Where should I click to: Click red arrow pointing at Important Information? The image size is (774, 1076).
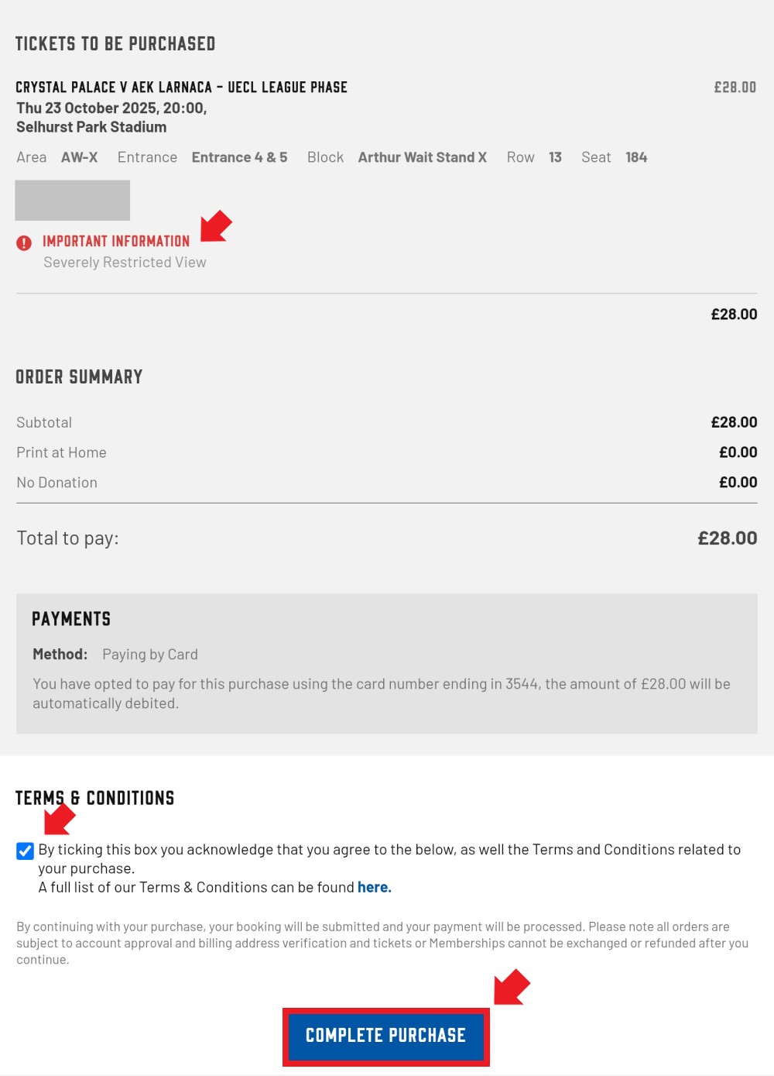(216, 225)
